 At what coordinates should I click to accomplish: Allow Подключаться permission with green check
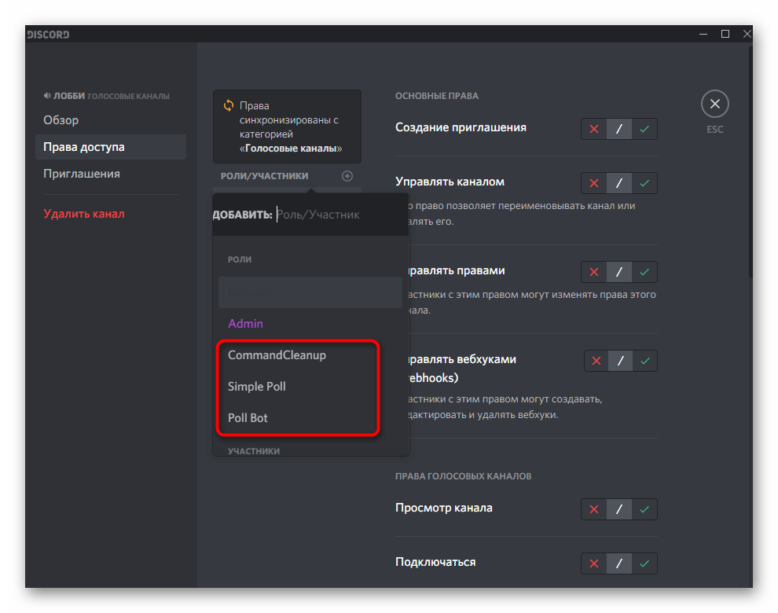click(644, 563)
